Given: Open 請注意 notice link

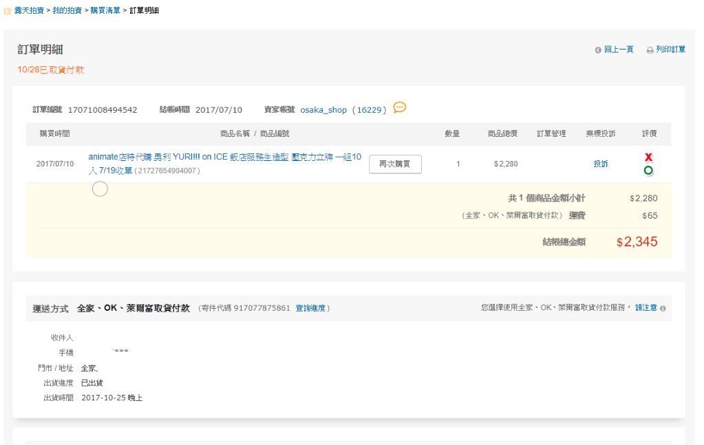Looking at the screenshot, I should click(x=646, y=307).
